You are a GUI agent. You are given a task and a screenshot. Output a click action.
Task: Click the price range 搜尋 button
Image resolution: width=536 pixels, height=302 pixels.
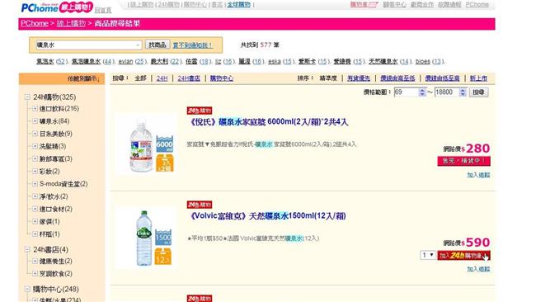point(478,92)
